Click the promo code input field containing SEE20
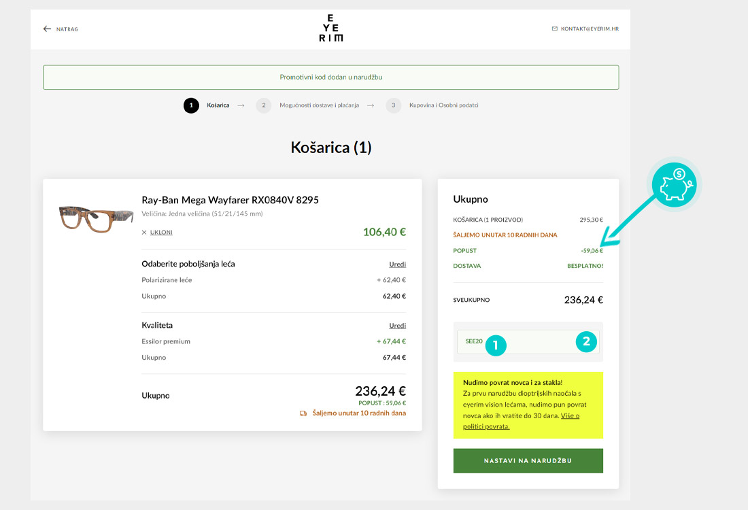 (528, 341)
